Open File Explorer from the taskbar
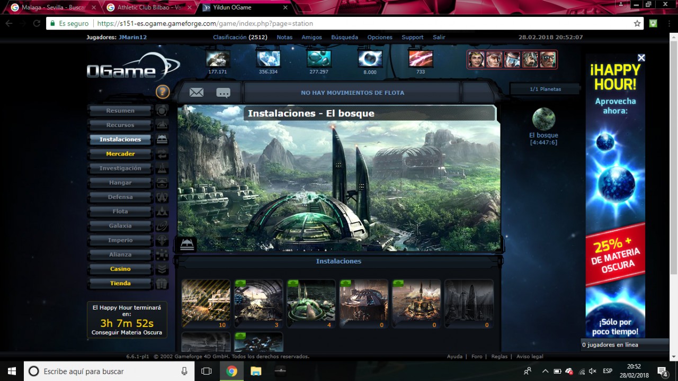678x381 pixels. coord(256,371)
